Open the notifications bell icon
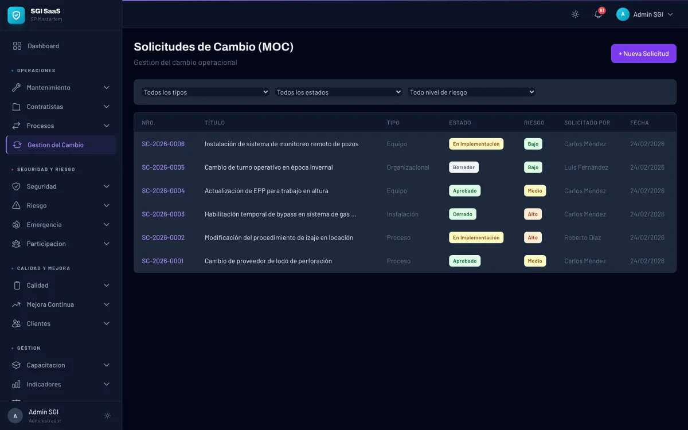Image resolution: width=688 pixels, height=430 pixels. coord(597,14)
